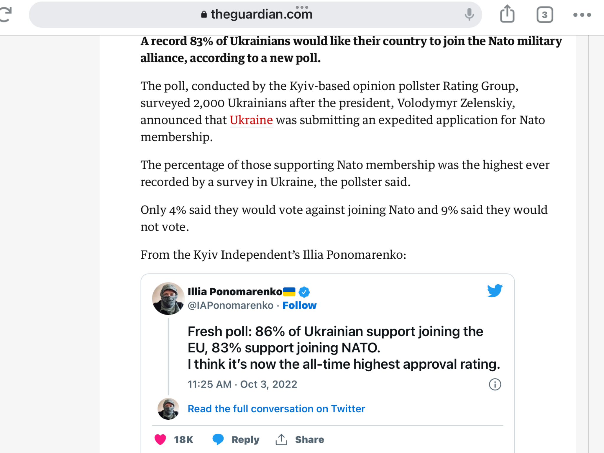Open the browser's three-dot more menu
This screenshot has width=604, height=453.
coord(582,15)
